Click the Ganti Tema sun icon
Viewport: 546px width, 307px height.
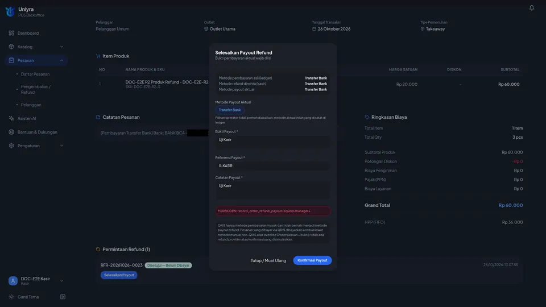[11, 297]
